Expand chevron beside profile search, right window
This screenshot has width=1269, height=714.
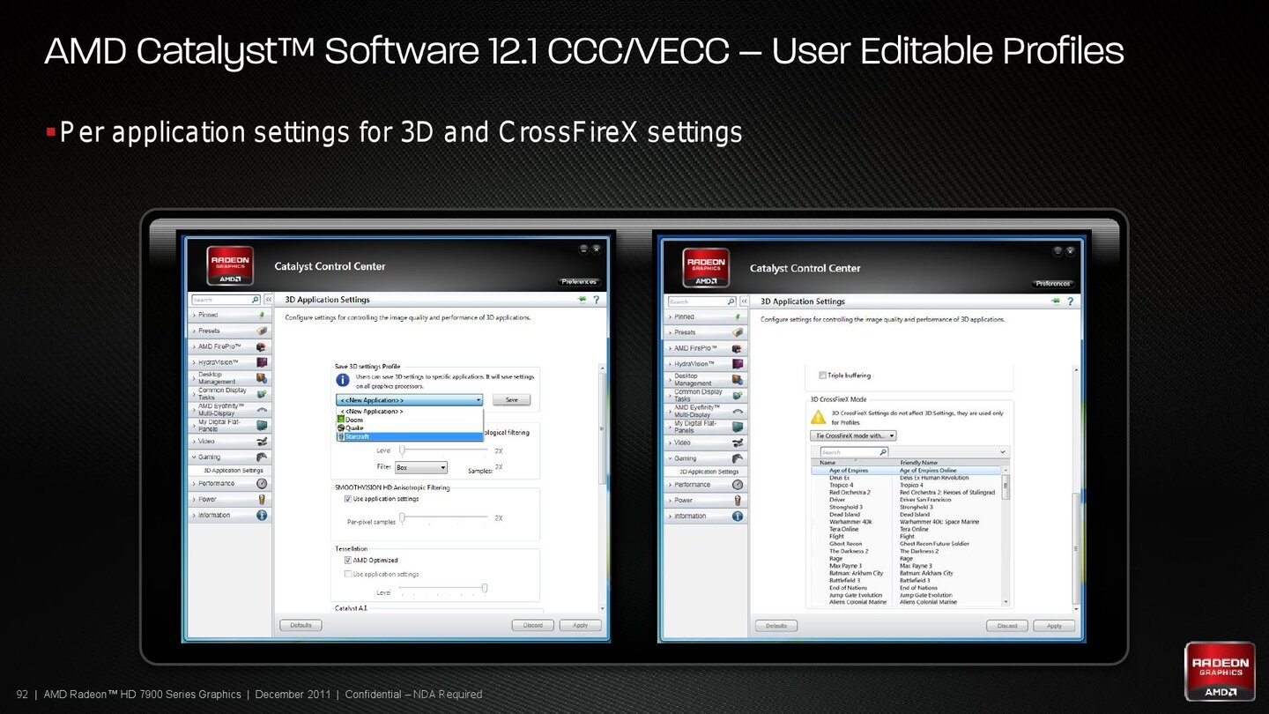(x=1002, y=452)
